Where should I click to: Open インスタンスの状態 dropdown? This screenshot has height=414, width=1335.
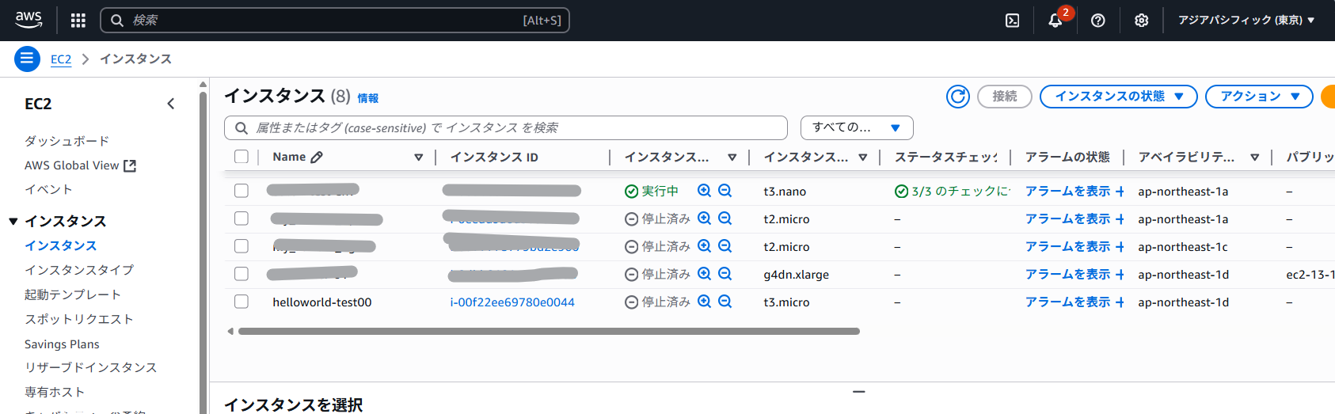1119,97
